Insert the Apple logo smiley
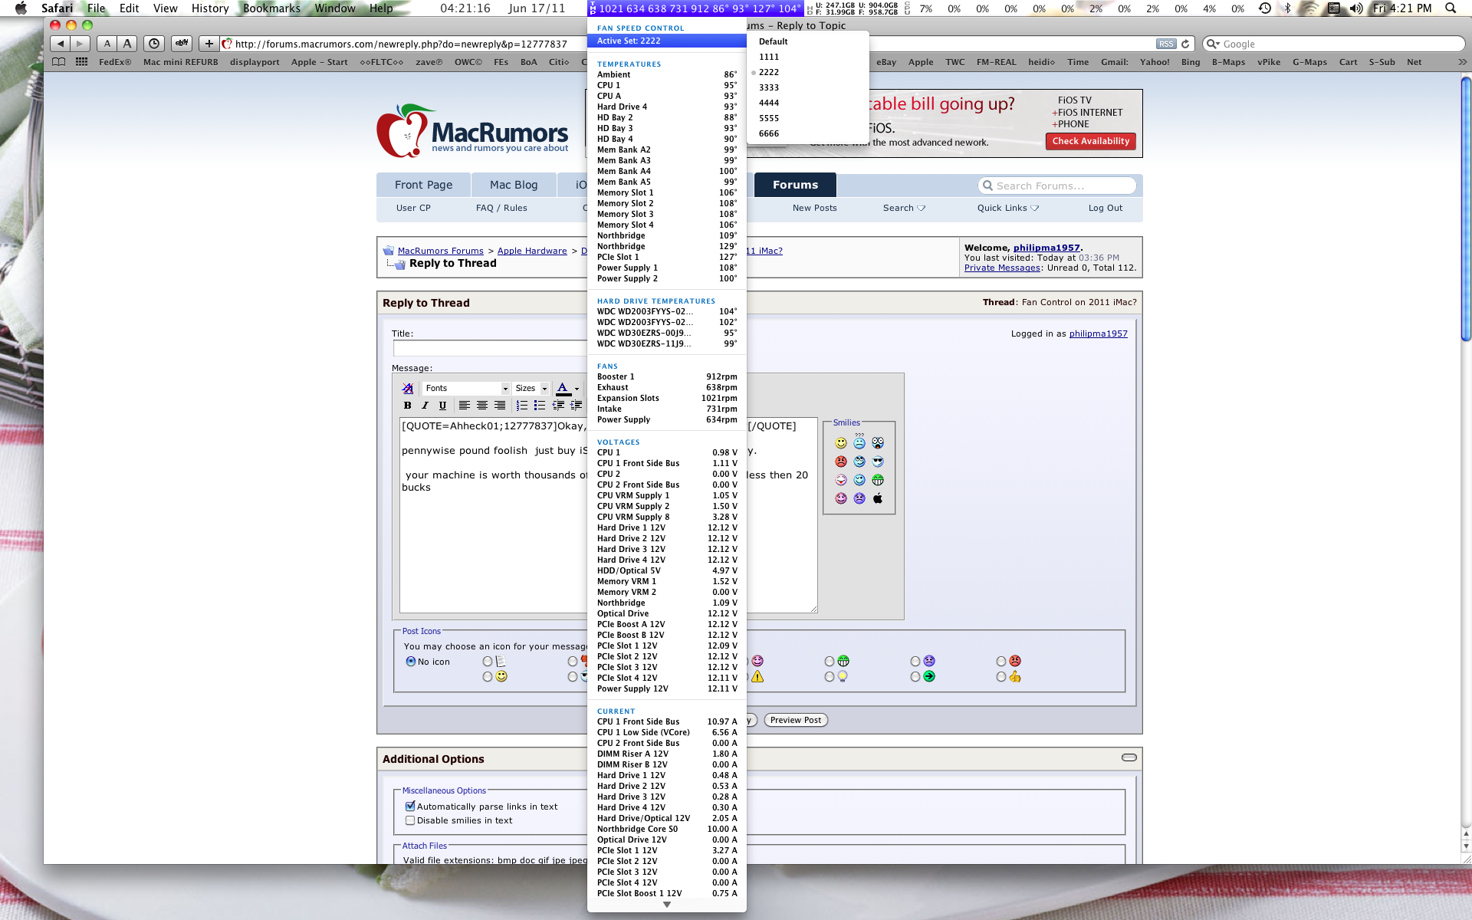1472x920 pixels. pos(878,498)
